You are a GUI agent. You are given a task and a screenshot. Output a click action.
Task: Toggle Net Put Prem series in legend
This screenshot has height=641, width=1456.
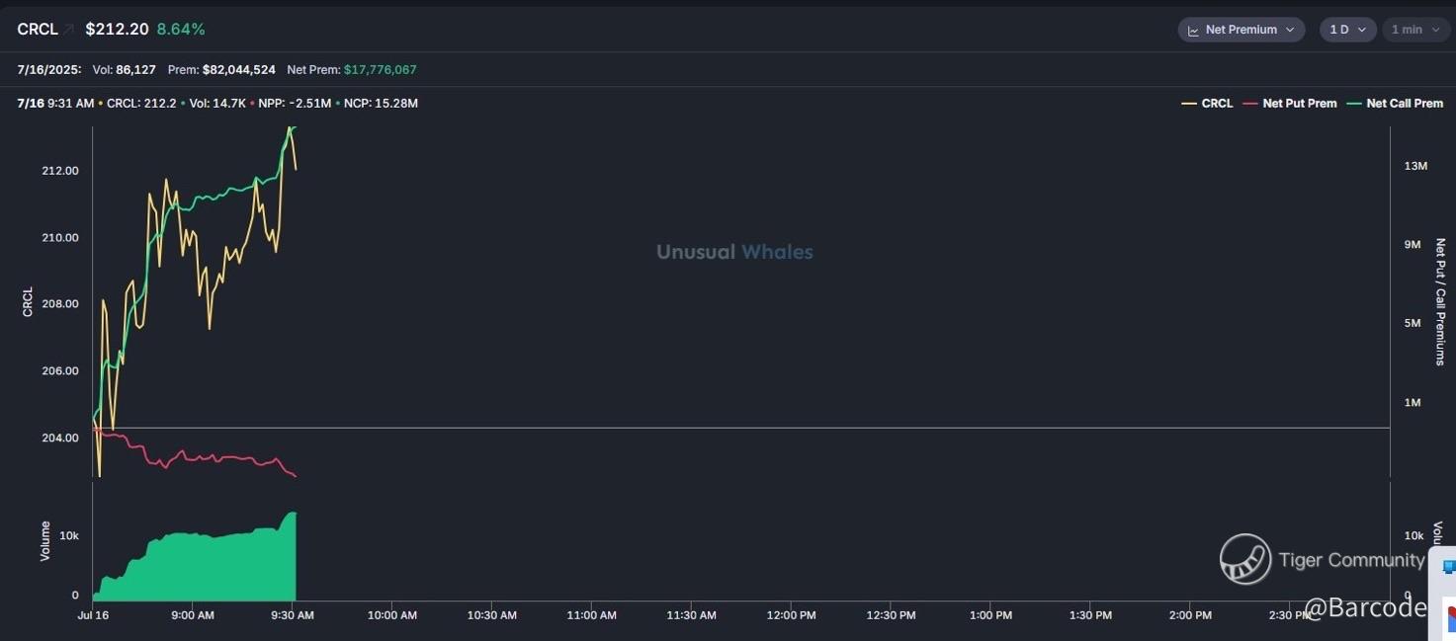click(x=1299, y=104)
